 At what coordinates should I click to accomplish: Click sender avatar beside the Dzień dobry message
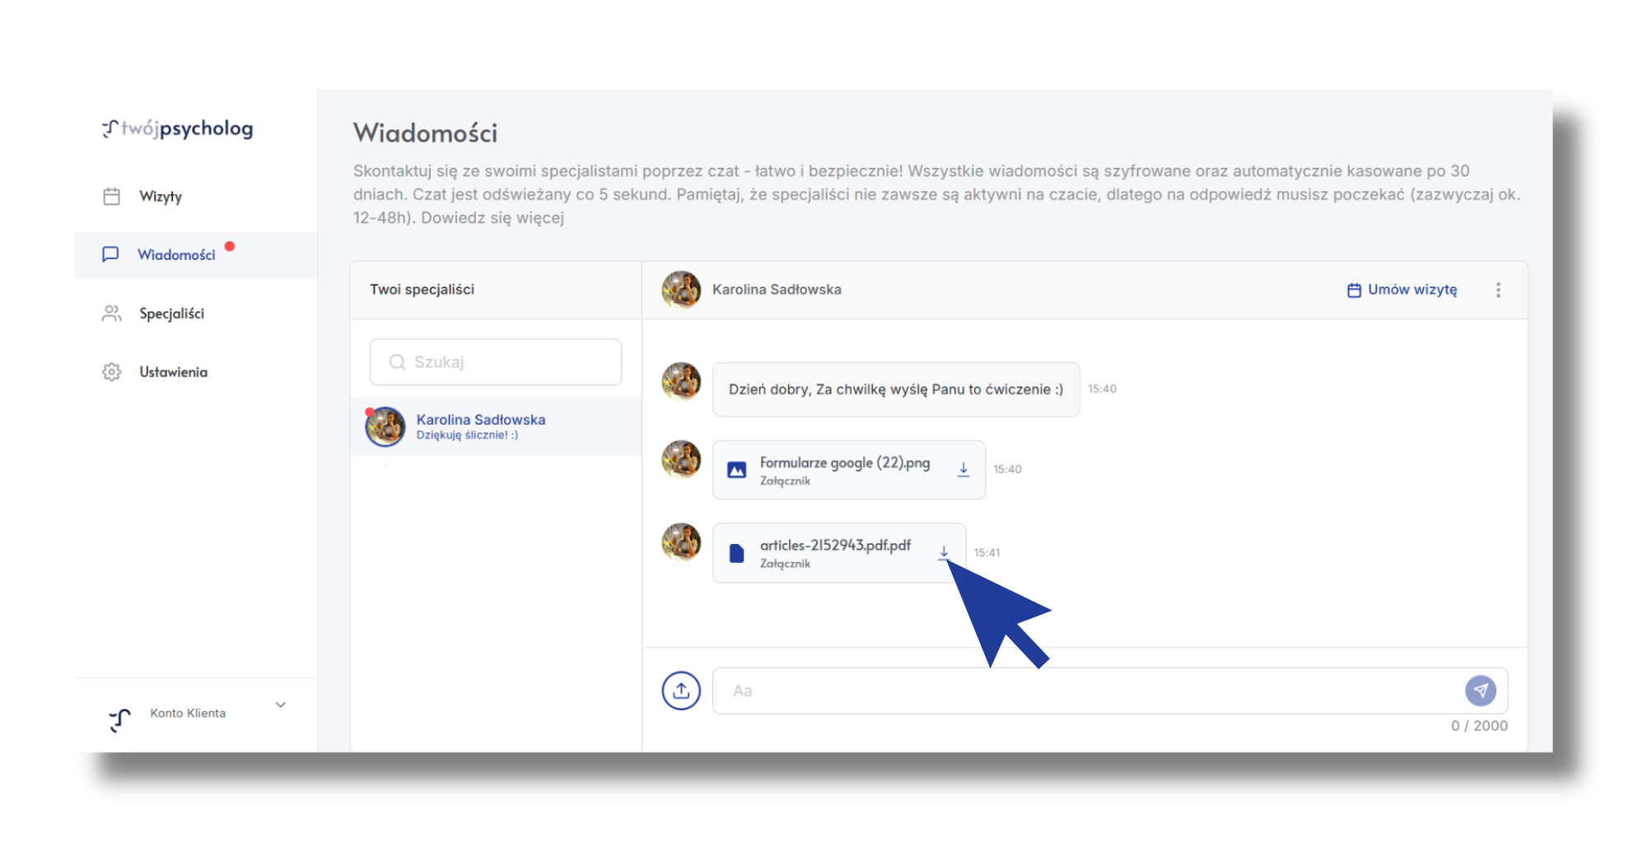coord(682,381)
